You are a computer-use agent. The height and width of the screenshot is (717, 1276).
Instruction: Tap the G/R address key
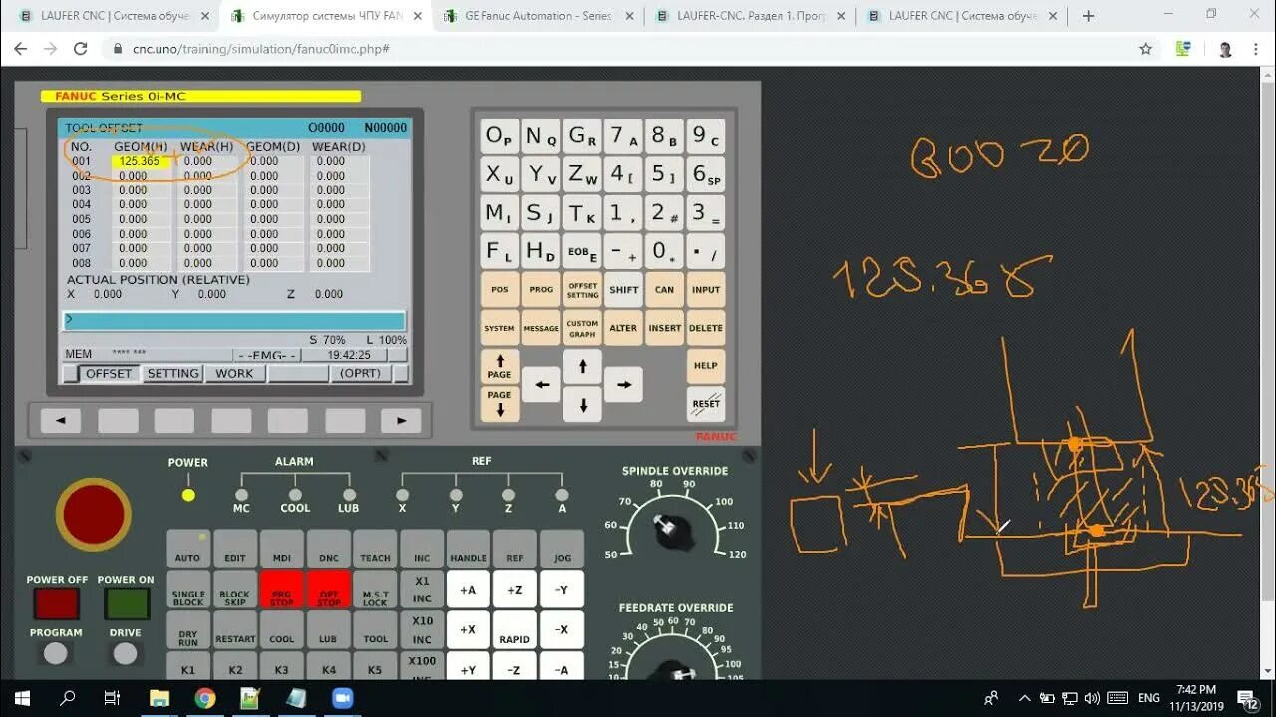(x=582, y=136)
